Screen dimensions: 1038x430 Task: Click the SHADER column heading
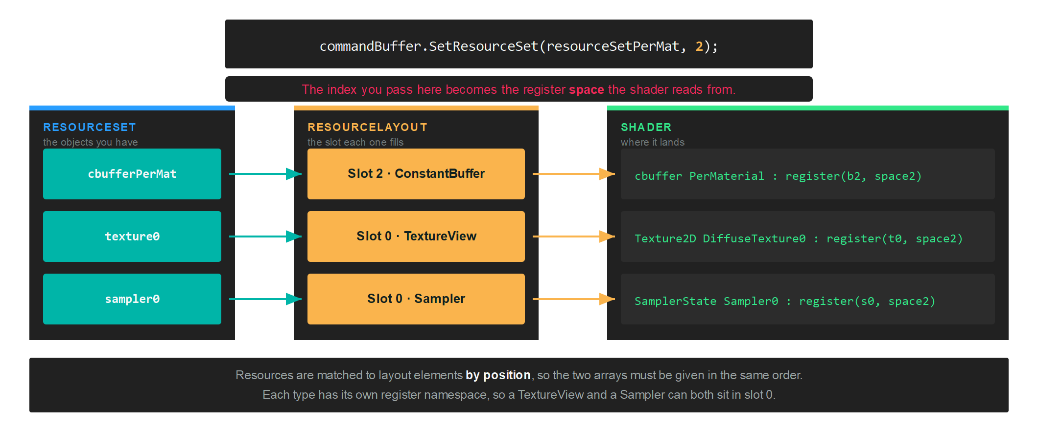point(646,127)
